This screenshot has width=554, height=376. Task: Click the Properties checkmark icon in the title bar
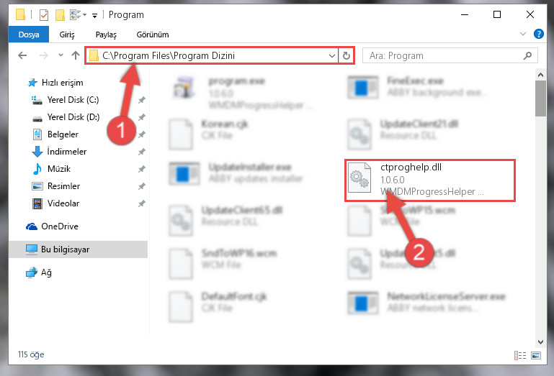(x=44, y=15)
